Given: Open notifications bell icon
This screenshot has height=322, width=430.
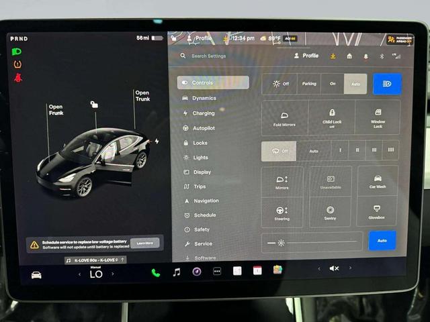Looking at the screenshot, I should [x=365, y=56].
